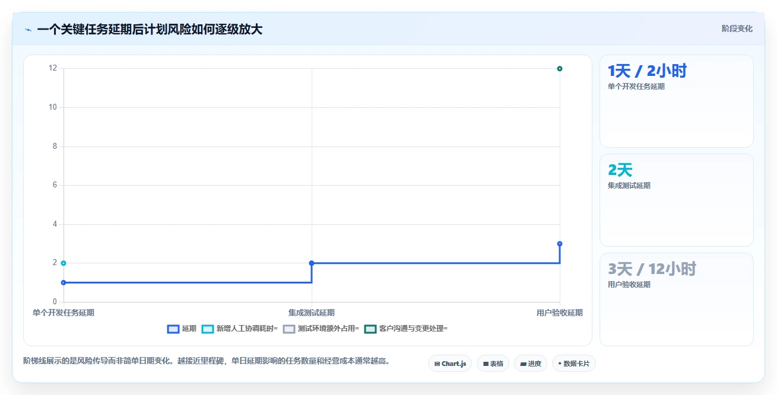Click the 单个开发任务延期 x-axis label
777x395 pixels.
tap(64, 313)
